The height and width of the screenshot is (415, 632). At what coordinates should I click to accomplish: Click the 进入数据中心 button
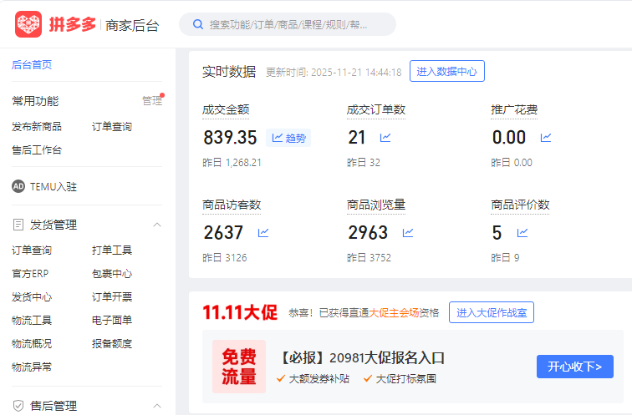(x=447, y=72)
